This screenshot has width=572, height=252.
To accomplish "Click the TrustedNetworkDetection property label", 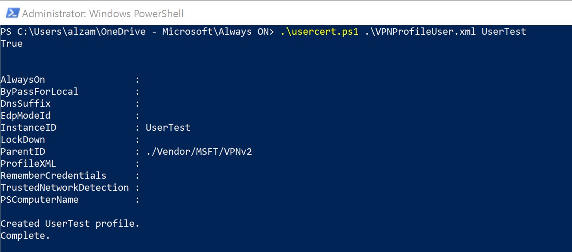I will click(65, 188).
